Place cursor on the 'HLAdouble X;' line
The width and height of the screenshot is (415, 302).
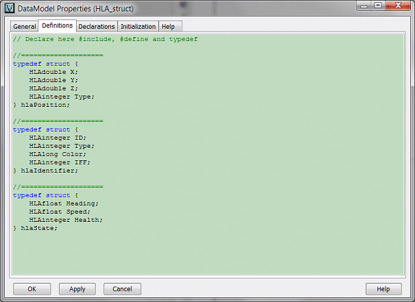tap(53, 72)
